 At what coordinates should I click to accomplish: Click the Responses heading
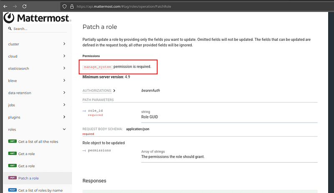tap(94, 180)
